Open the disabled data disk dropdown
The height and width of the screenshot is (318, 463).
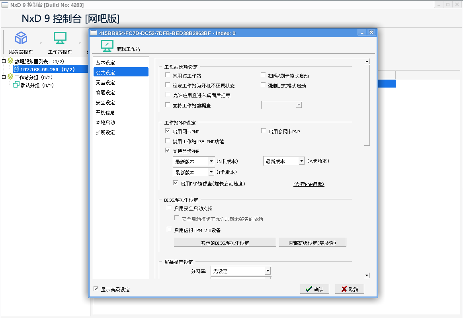coord(281,105)
